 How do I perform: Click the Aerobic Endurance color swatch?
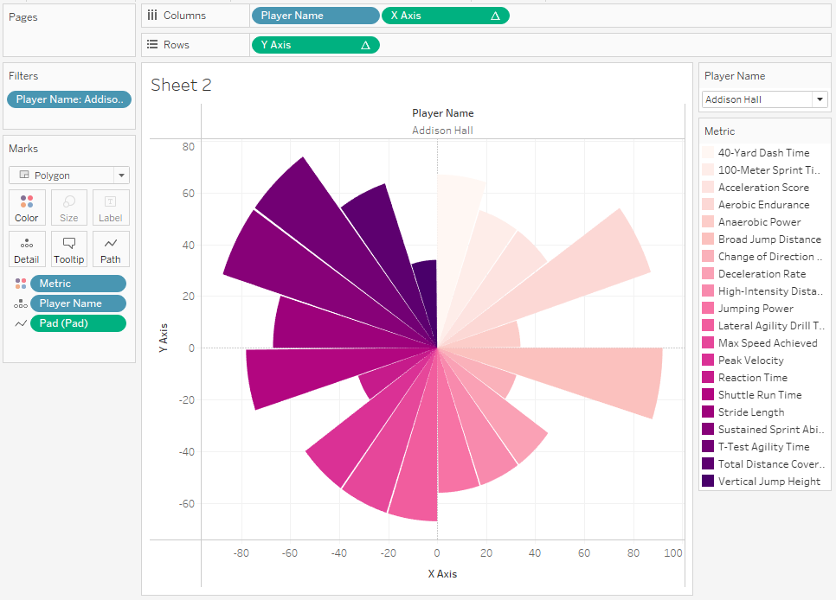(x=708, y=205)
